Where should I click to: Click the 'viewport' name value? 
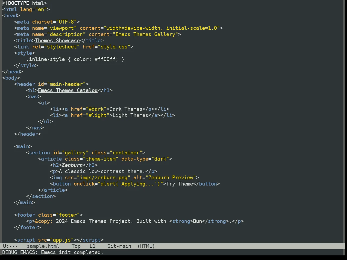coord(62,28)
